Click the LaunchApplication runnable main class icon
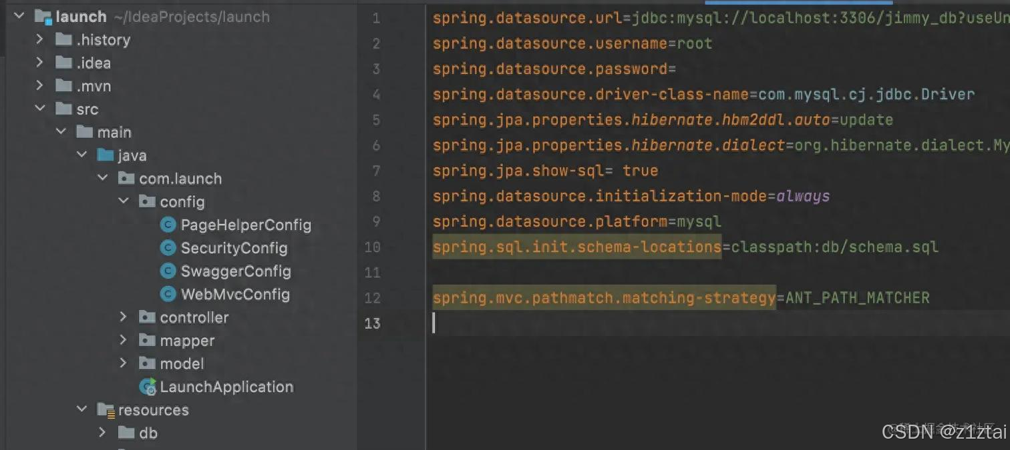1010x450 pixels. point(147,387)
